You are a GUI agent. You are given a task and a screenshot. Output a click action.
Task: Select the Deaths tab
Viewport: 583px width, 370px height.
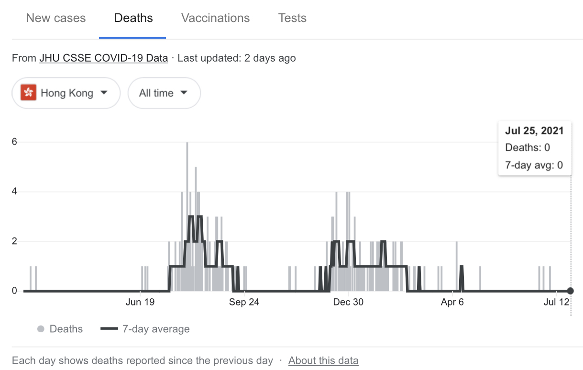point(133,18)
